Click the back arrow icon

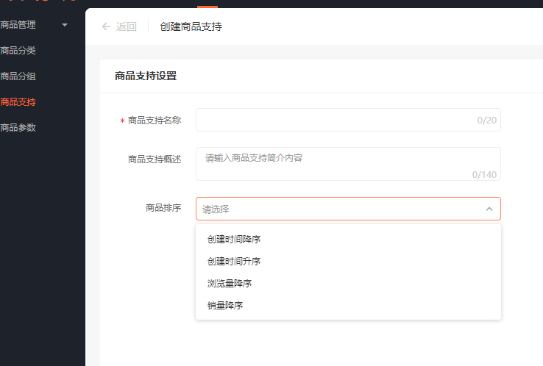pos(106,26)
